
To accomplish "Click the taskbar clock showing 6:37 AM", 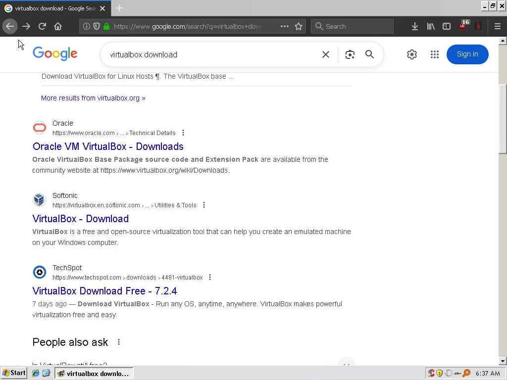I will tap(488, 374).
